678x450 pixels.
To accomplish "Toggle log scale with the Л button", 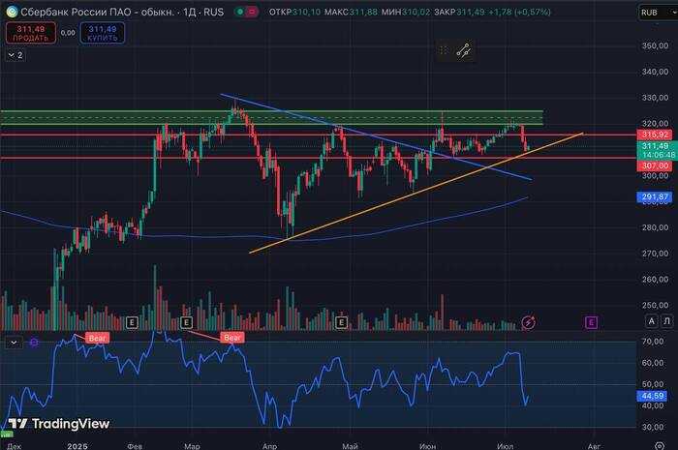I will click(667, 321).
